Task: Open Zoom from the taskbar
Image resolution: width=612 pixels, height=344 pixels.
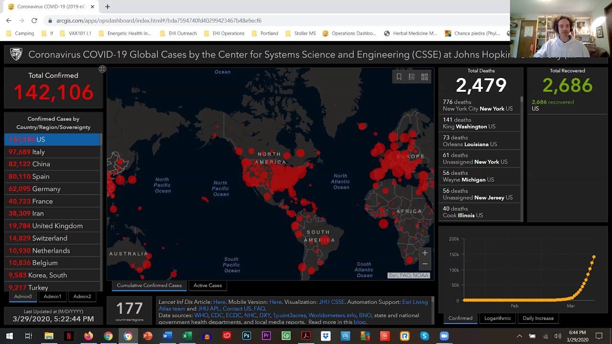Action: pos(444,336)
